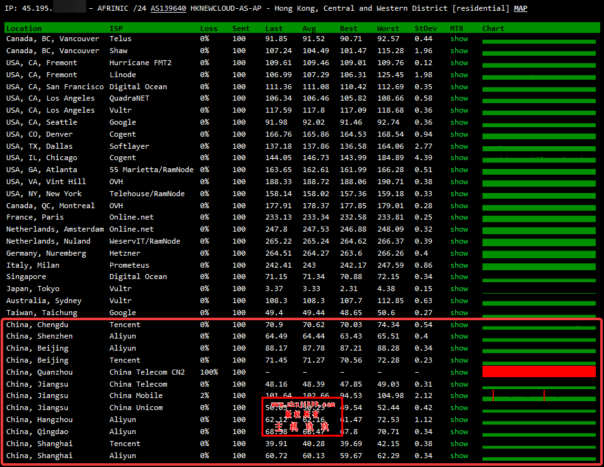Open the MAP link in header

tap(520, 8)
